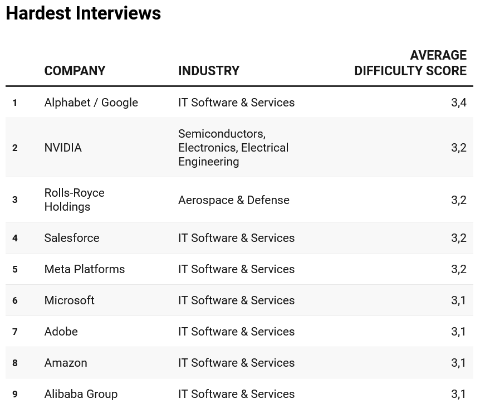The width and height of the screenshot is (480, 418).
Task: Click Microsoft's IT Software & Services cell
Action: pyautogui.click(x=236, y=300)
